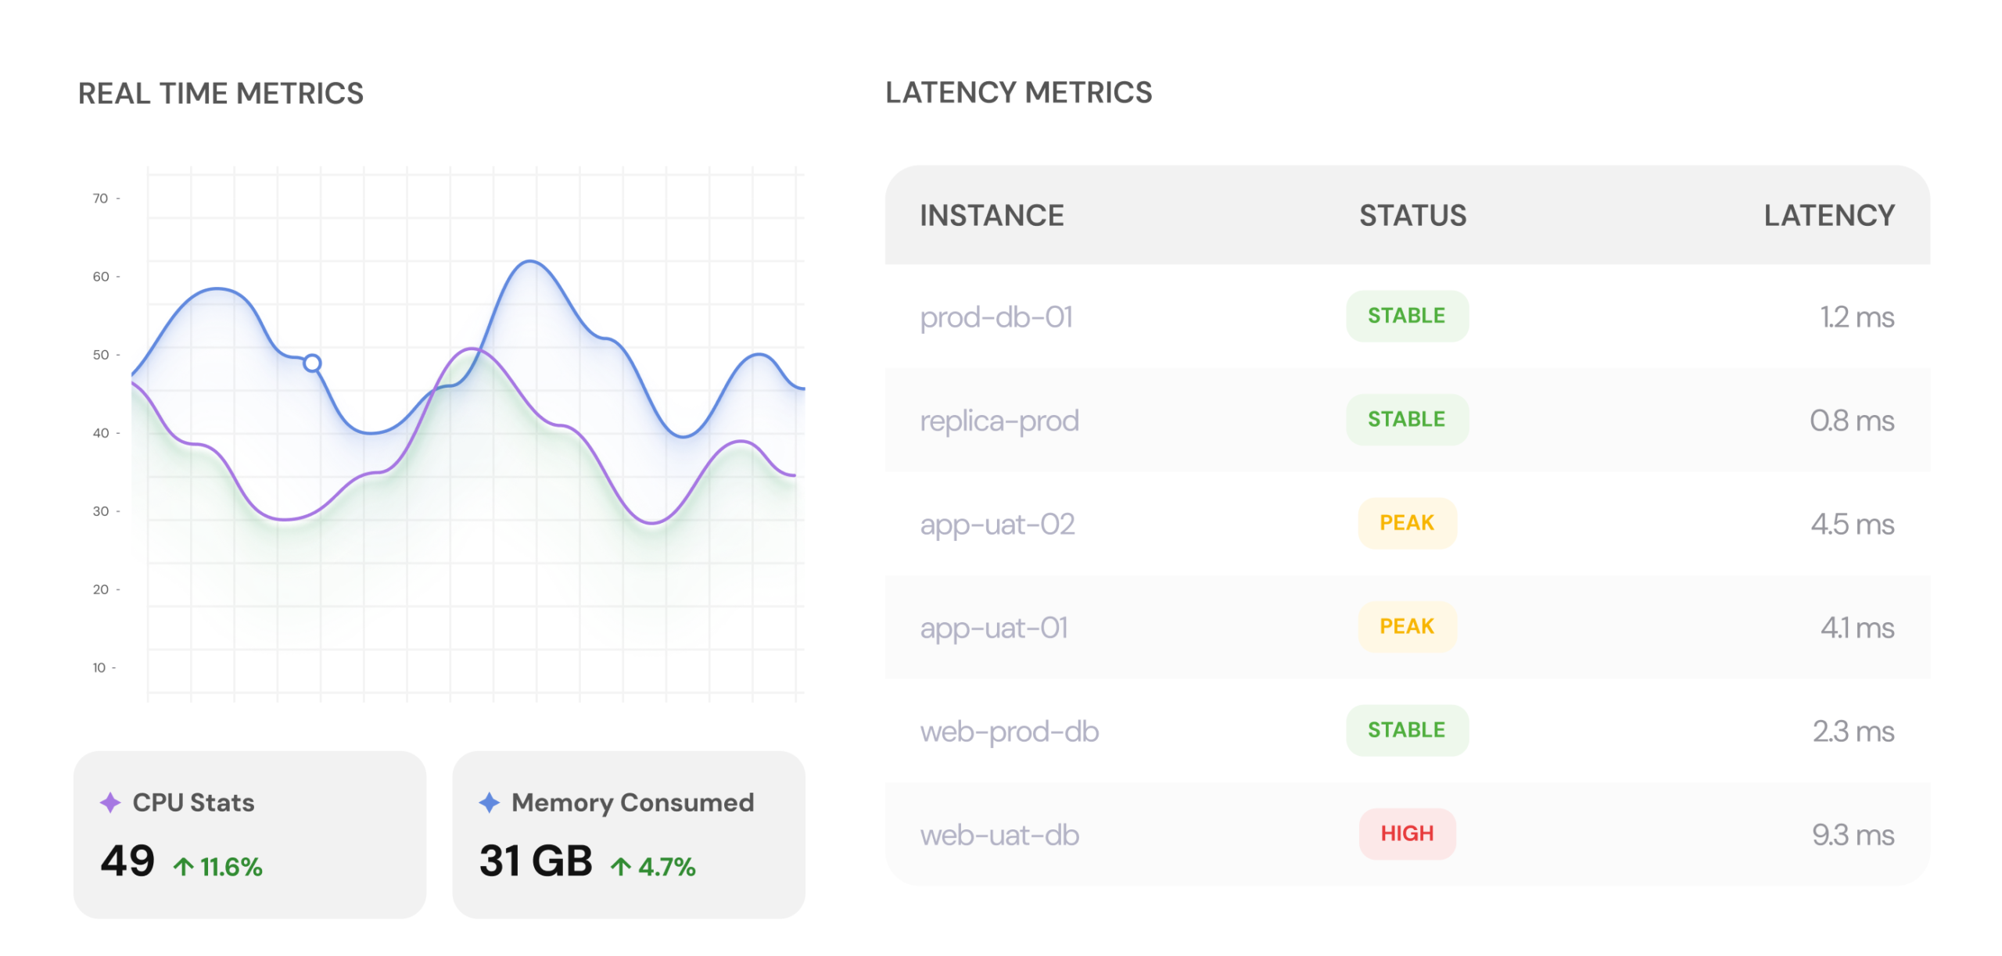Image resolution: width=2002 pixels, height=956 pixels.
Task: Click the STABLE badge for prod-db-01
Action: click(x=1407, y=316)
